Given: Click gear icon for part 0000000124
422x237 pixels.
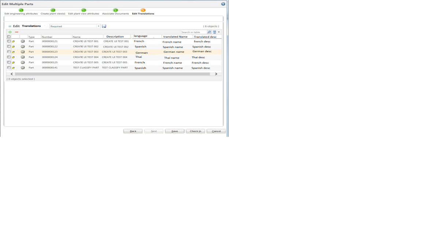Looking at the screenshot, I should point(23,57).
